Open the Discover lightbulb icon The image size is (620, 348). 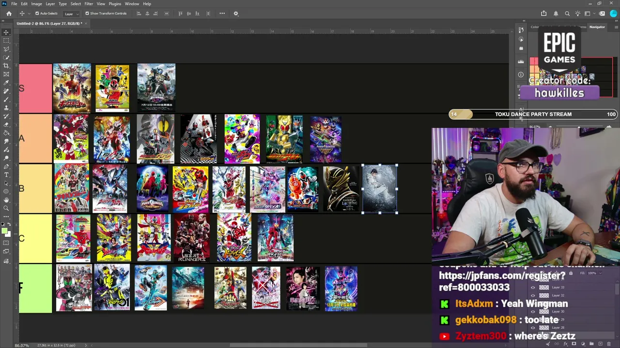pos(578,14)
